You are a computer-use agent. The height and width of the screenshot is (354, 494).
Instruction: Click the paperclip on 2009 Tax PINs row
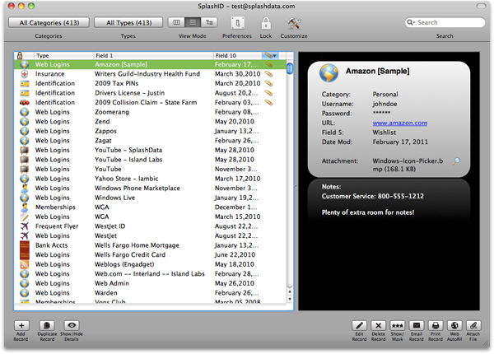(268, 83)
